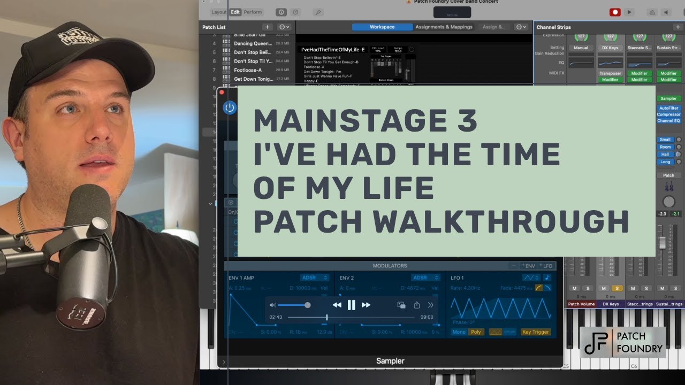
Task: Click the volume speaker icon in player overlay
Action: (x=273, y=305)
